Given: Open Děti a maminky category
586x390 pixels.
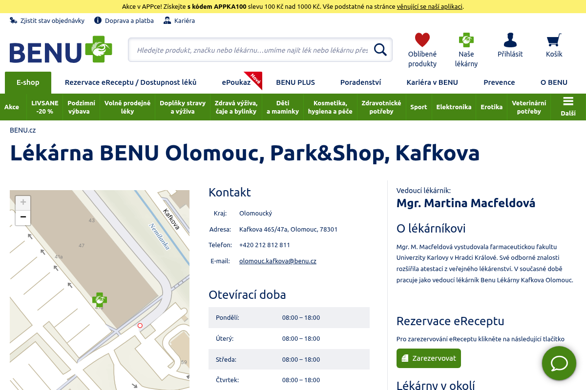Looking at the screenshot, I should point(283,107).
